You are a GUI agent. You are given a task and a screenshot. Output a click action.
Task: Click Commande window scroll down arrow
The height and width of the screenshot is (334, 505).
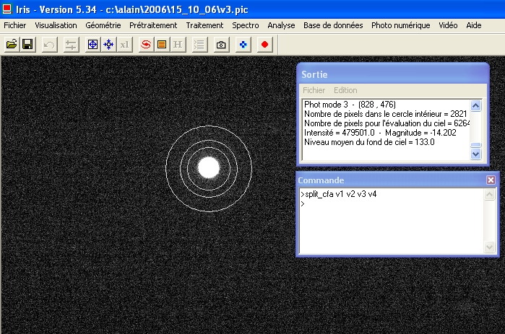click(x=489, y=247)
